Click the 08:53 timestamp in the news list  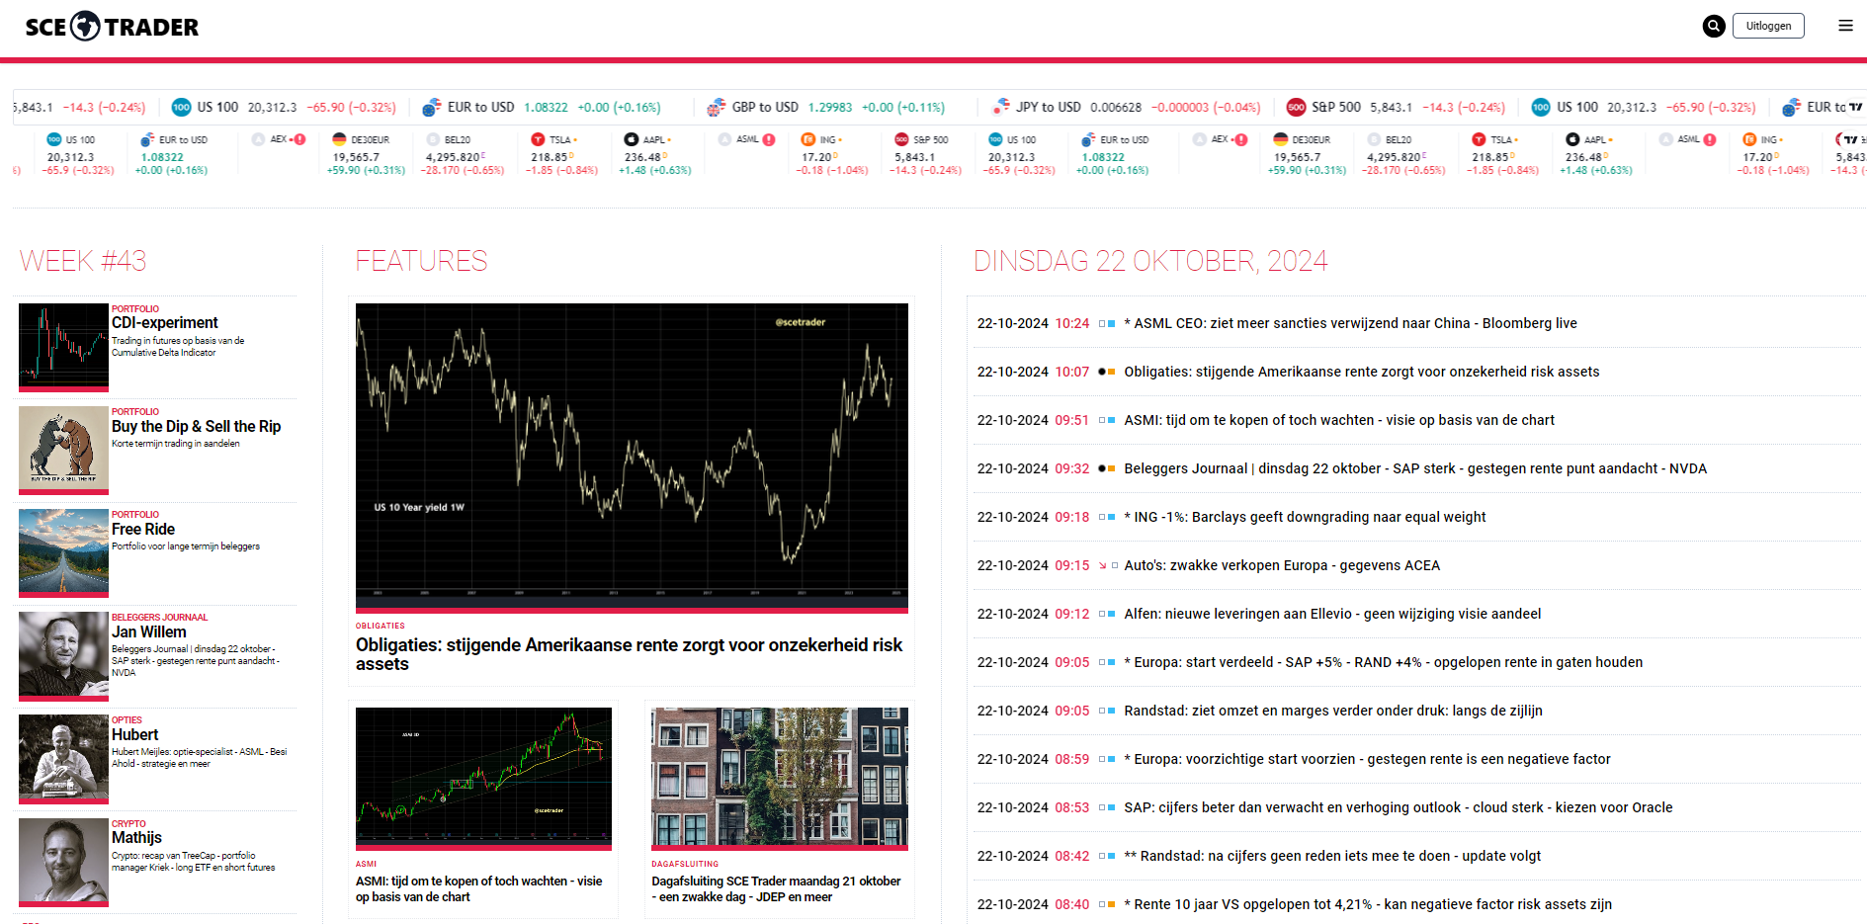click(x=1072, y=808)
